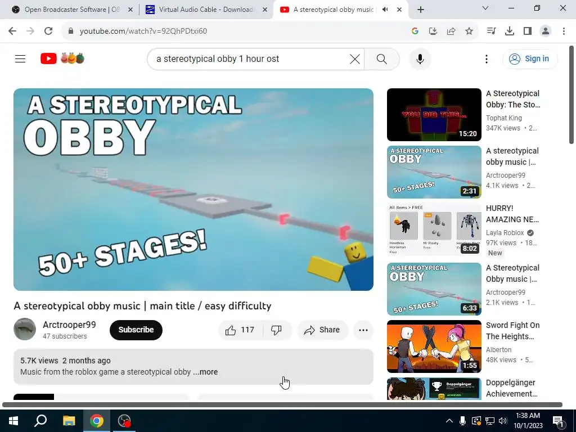Close the YouTube tab
This screenshot has height=432, width=576.
[x=399, y=10]
